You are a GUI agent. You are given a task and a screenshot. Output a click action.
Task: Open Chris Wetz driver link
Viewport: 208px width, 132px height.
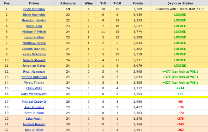pos(34,88)
